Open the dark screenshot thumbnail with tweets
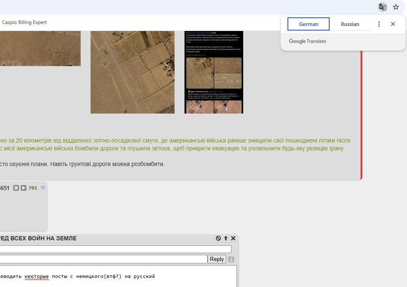Image resolution: width=407 pixels, height=287 pixels. (x=214, y=72)
